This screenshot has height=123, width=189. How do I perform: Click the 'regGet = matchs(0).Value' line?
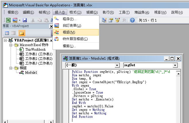click(x=92, y=106)
